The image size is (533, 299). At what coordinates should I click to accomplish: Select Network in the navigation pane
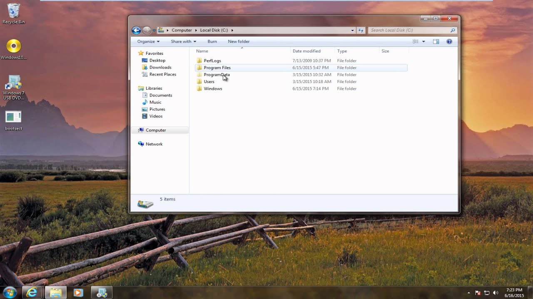[x=154, y=144]
